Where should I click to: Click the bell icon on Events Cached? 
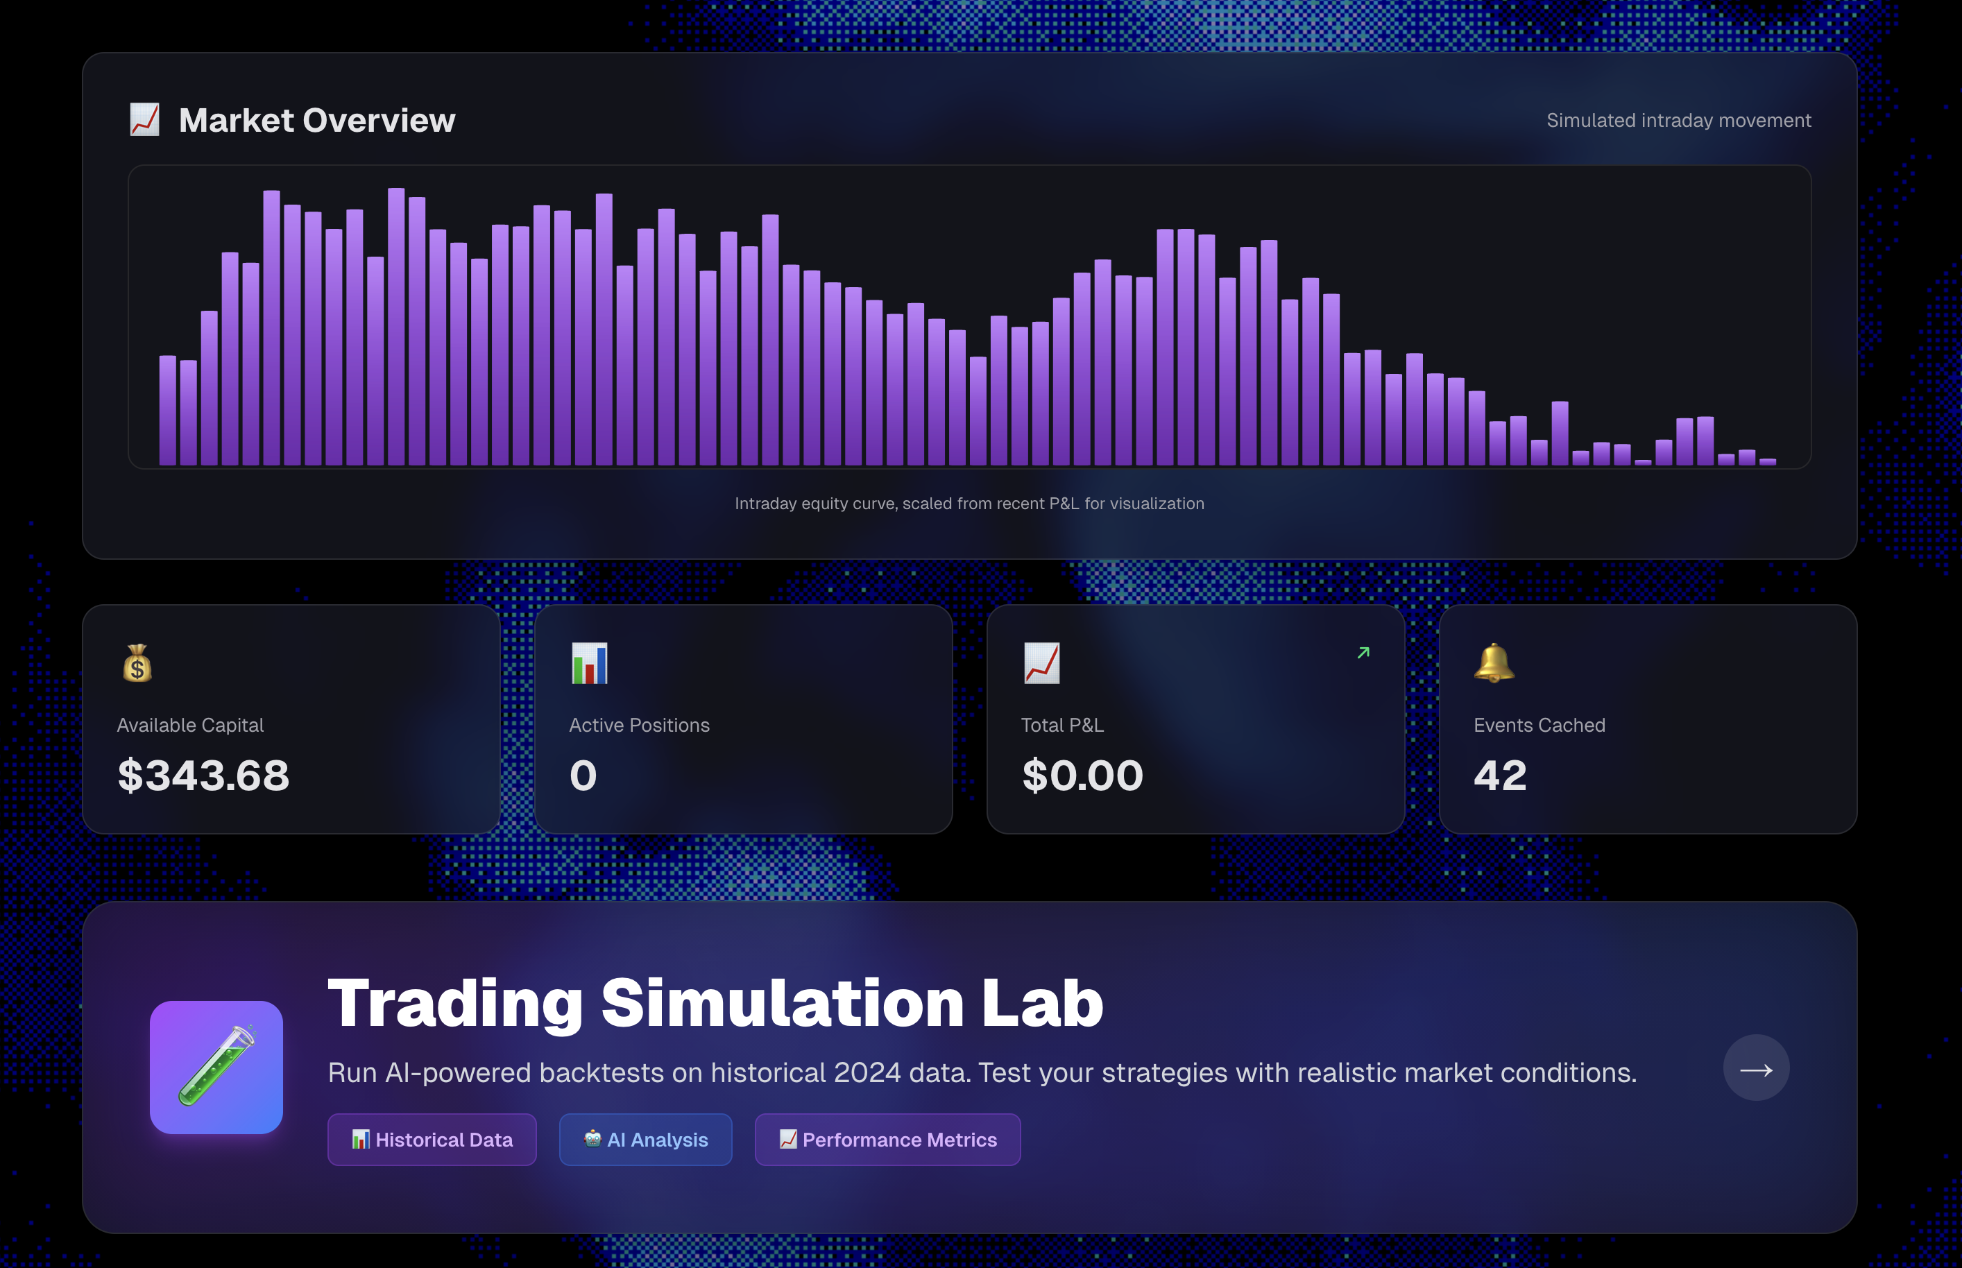1494,664
